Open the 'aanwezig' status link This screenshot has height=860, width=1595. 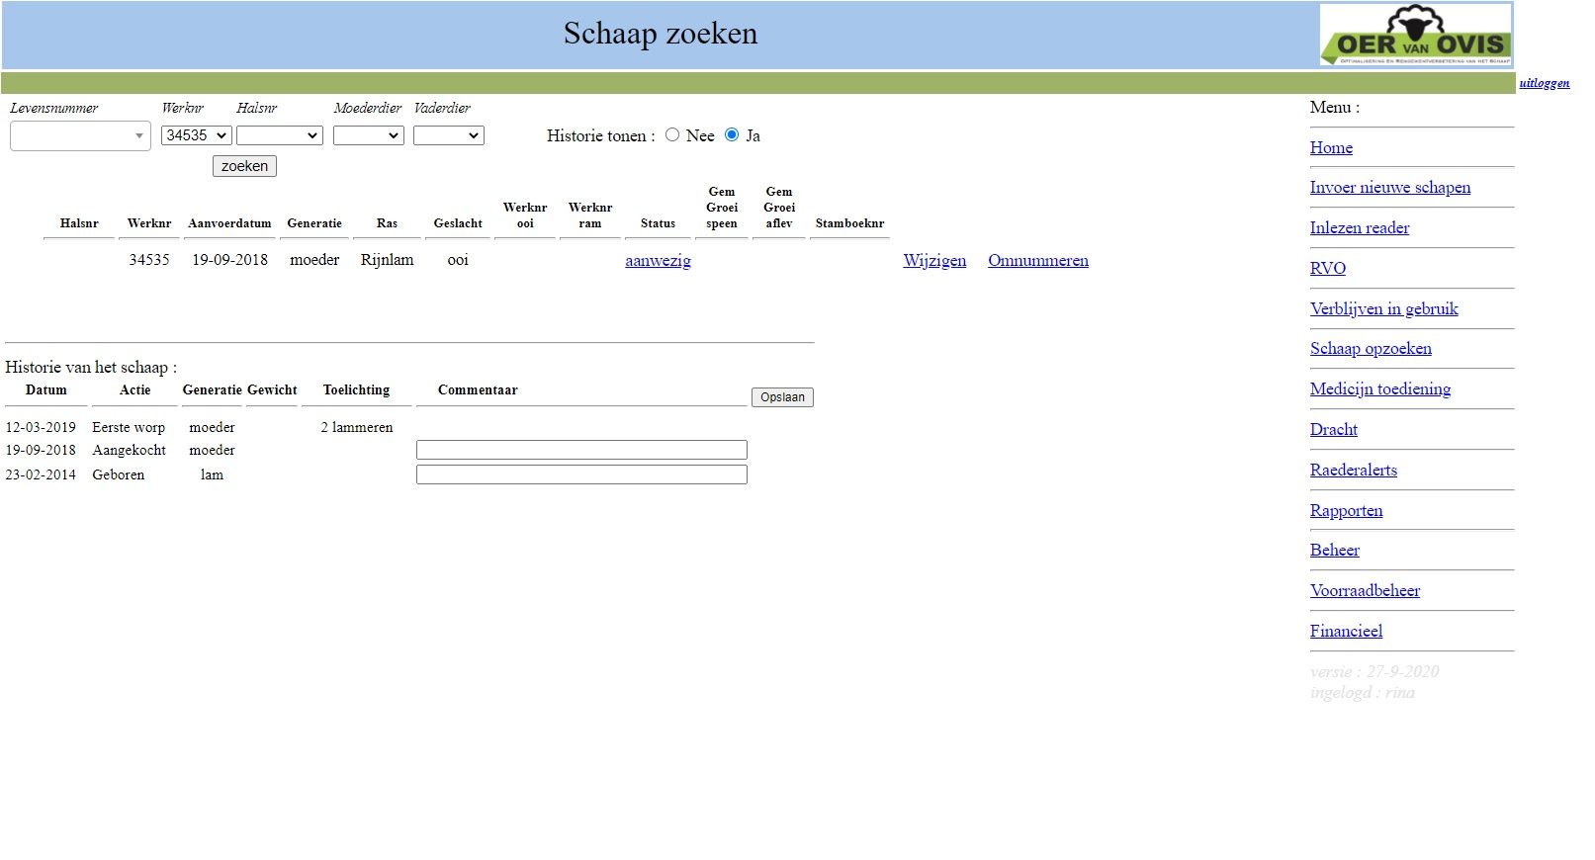pos(658,261)
